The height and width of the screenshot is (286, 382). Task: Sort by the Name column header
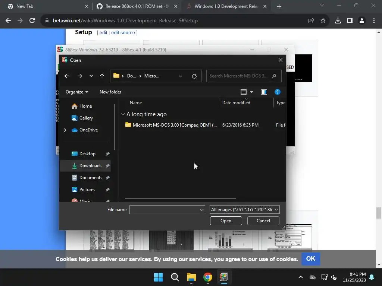click(136, 103)
